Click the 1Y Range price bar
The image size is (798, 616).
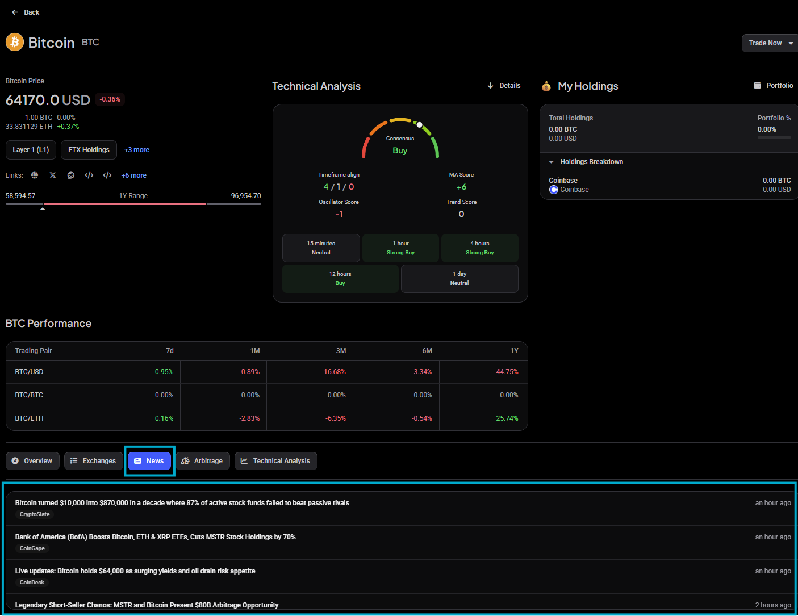tap(133, 204)
